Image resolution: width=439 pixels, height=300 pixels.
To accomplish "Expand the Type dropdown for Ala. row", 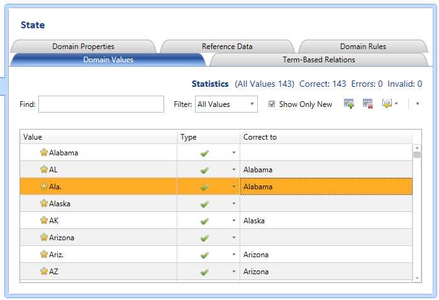I will coord(234,187).
